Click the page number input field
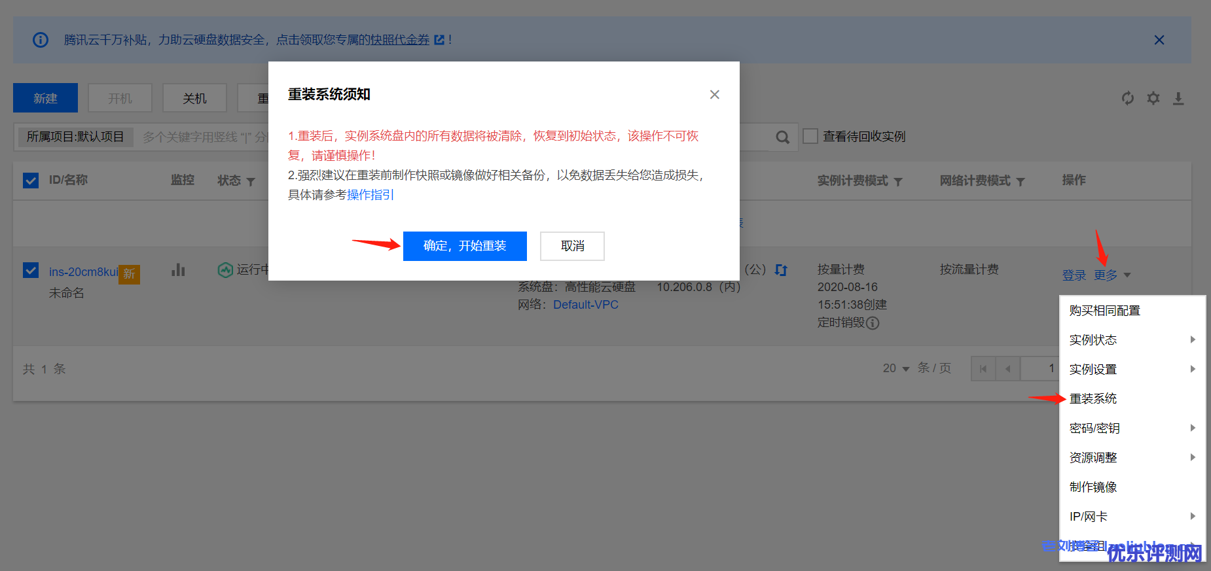The height and width of the screenshot is (571, 1211). click(1041, 369)
